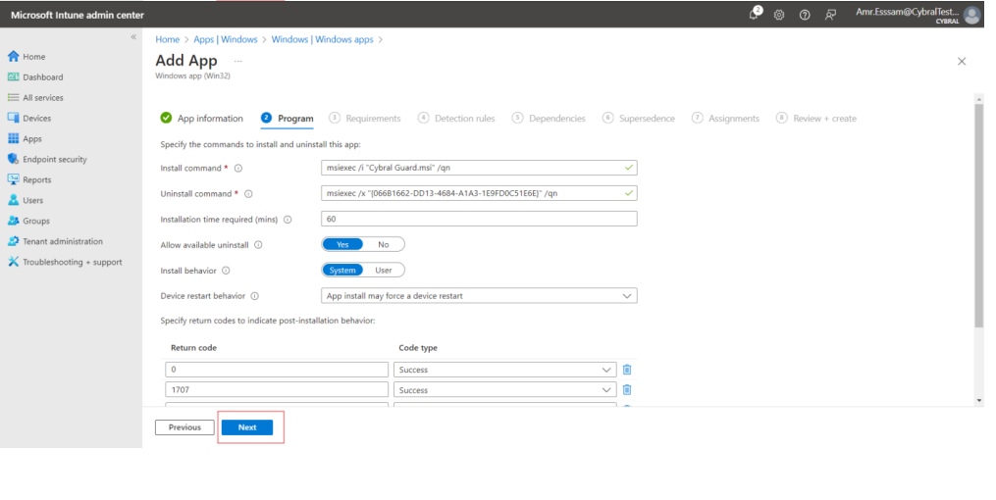Set Install behavior to User
The image size is (996, 500).
coord(384,271)
